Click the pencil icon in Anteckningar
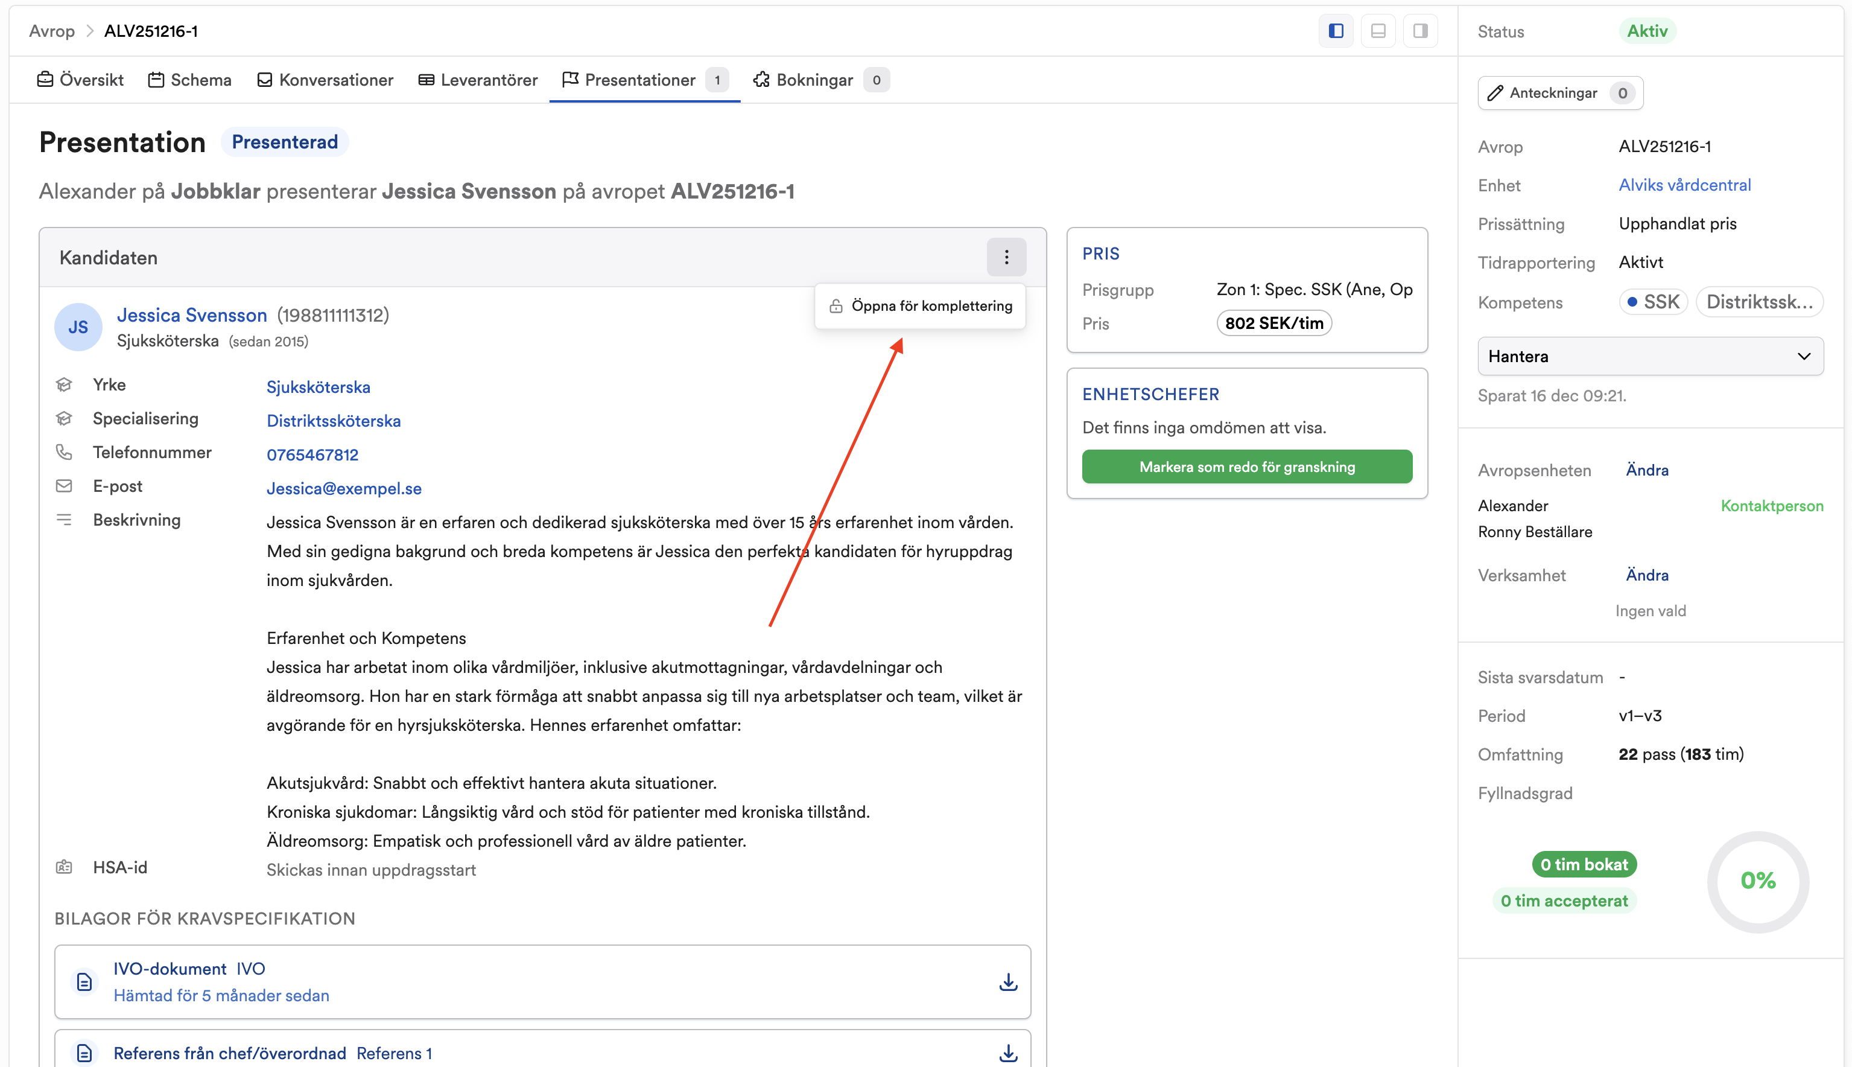 pos(1495,93)
